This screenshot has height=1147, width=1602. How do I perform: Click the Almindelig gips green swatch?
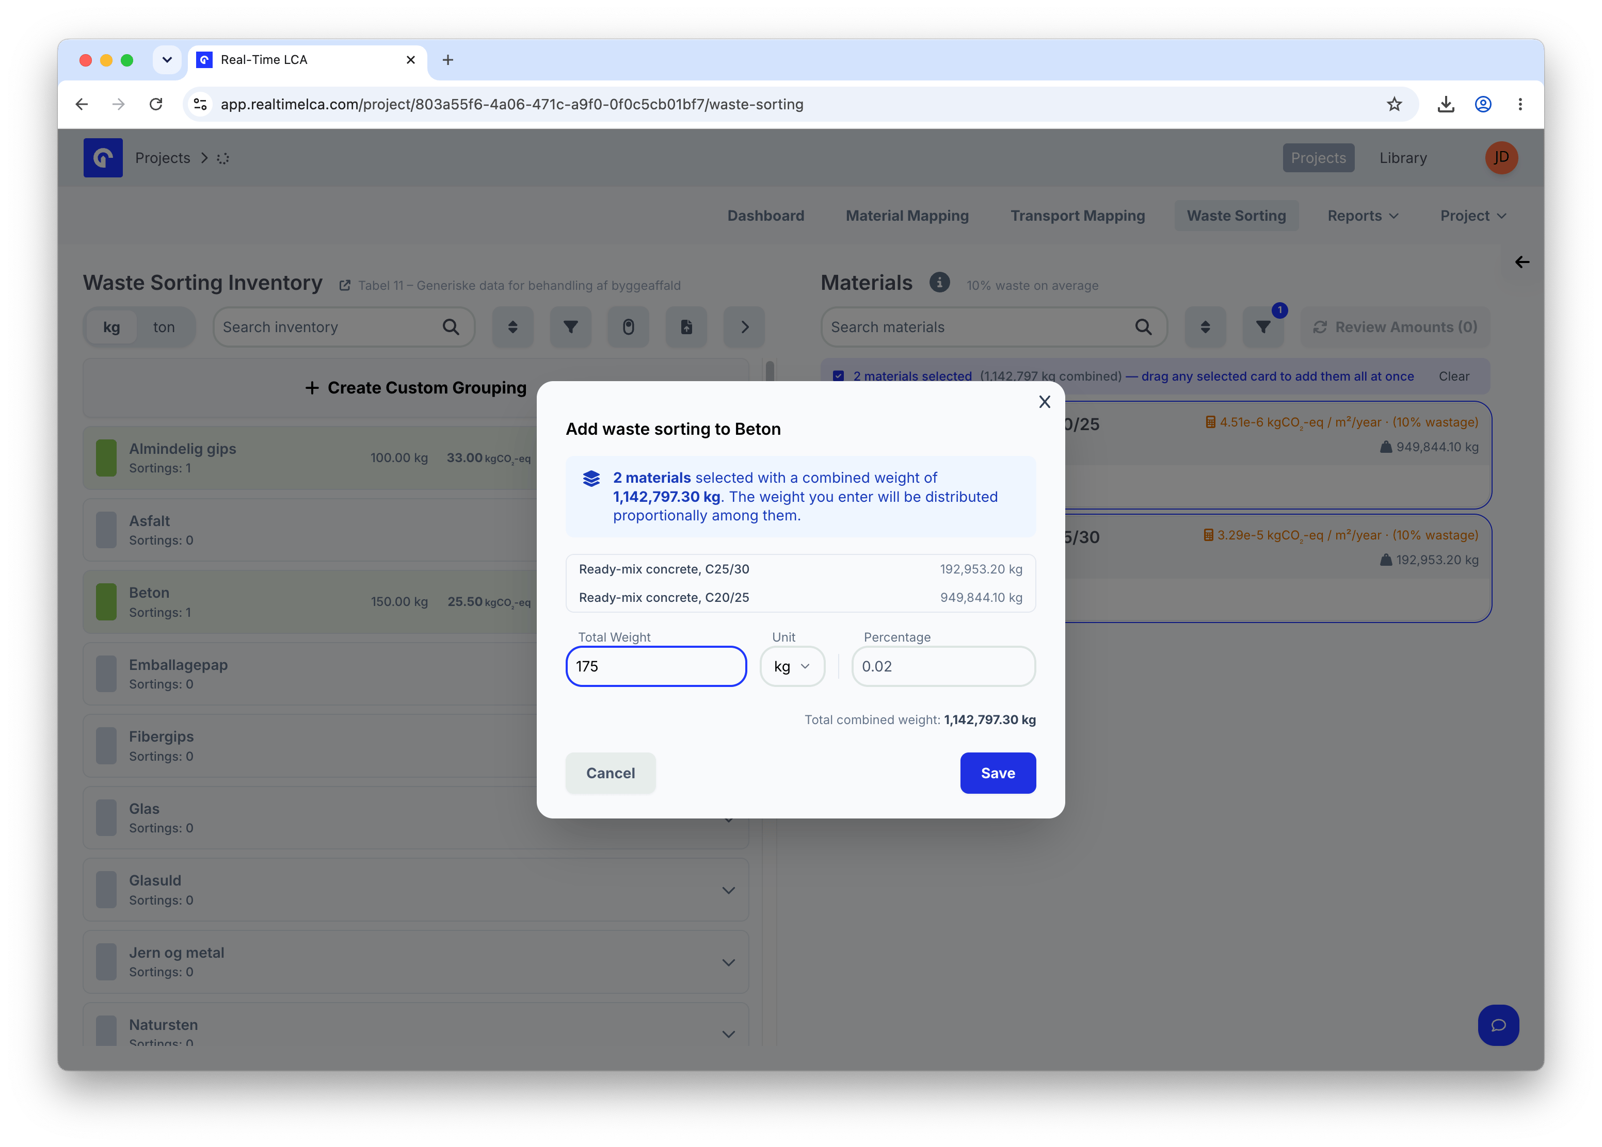click(106, 457)
